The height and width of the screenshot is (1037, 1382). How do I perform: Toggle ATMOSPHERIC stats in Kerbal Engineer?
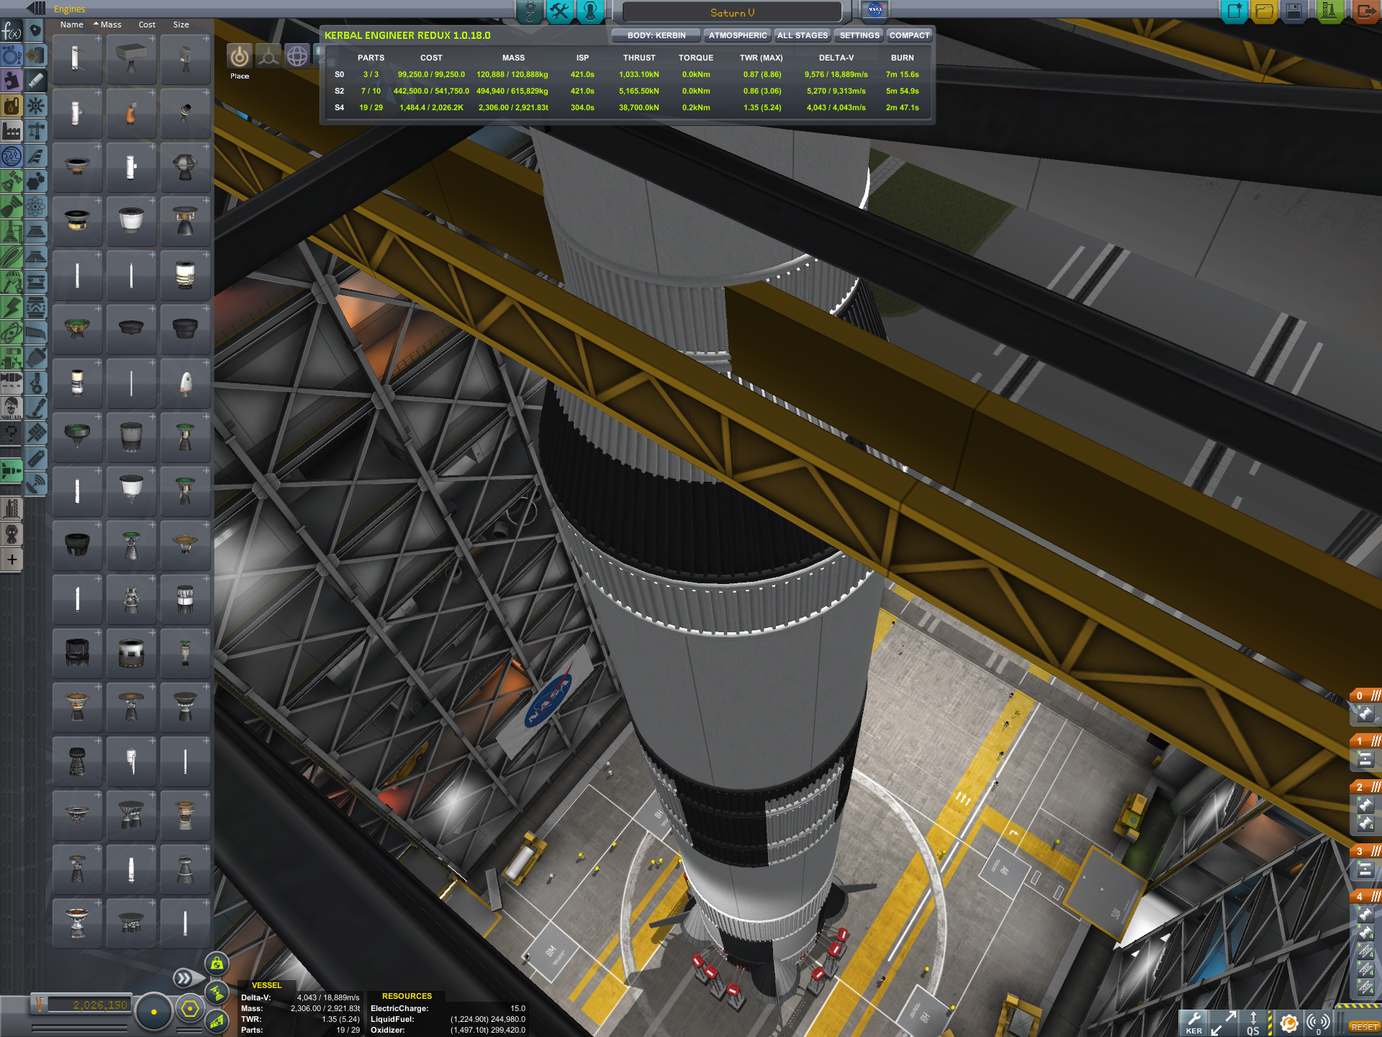(x=738, y=35)
